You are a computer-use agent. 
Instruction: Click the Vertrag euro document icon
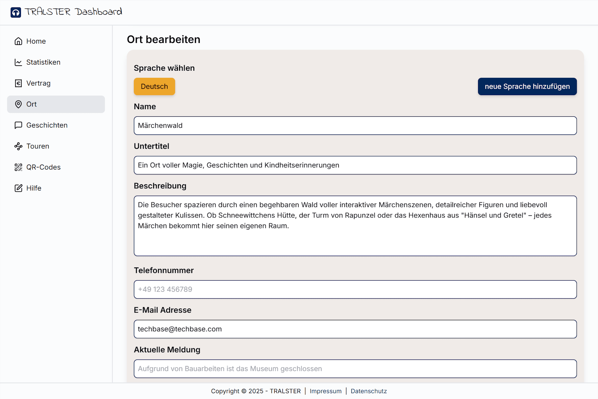point(18,83)
